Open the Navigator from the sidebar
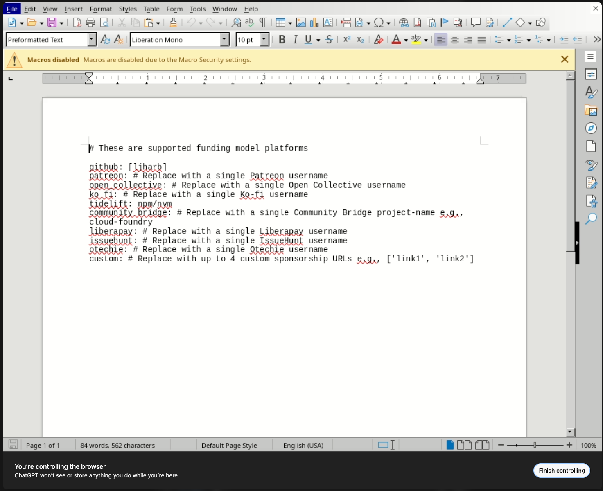603x491 pixels. click(591, 128)
